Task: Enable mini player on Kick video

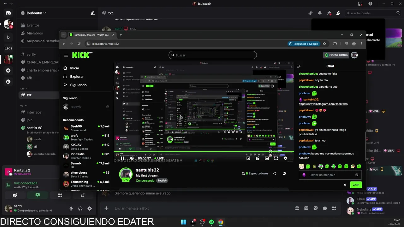Action: point(248,158)
